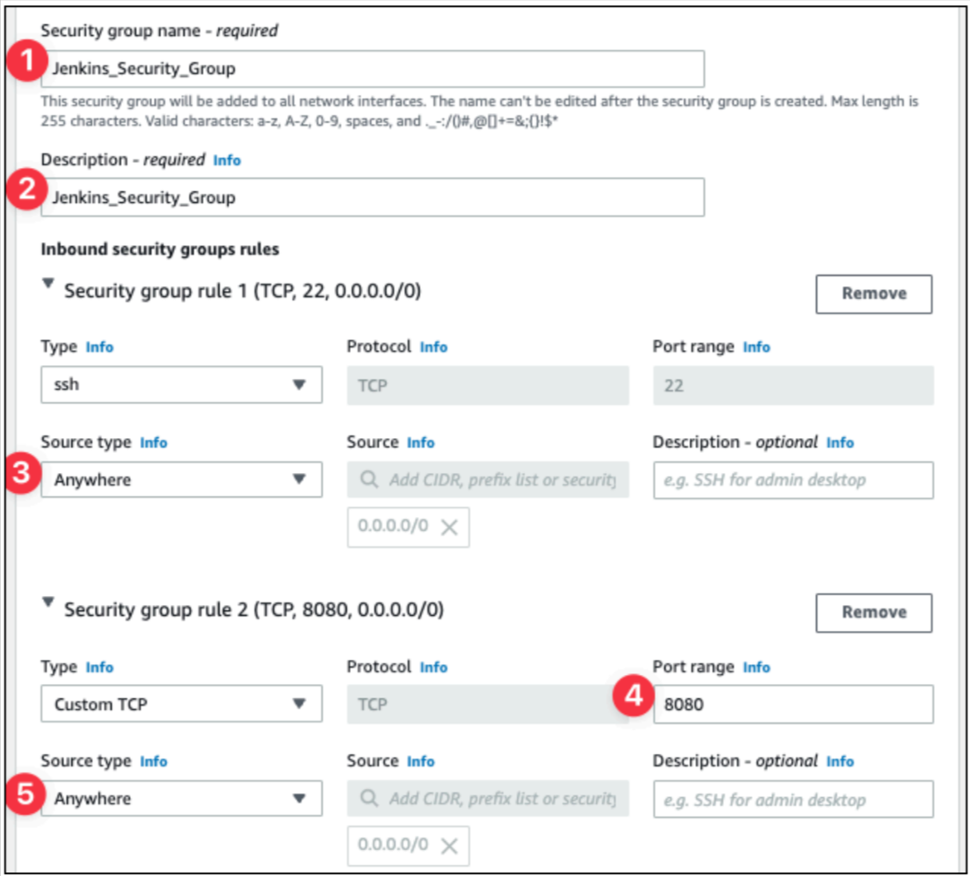Open the Custom TCP Type dropdown
The width and height of the screenshot is (970, 876).
click(x=181, y=704)
